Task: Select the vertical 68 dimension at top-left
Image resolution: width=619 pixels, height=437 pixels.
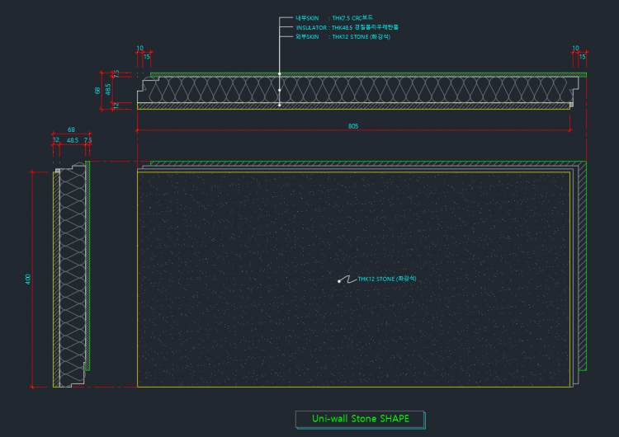Action: pos(97,90)
